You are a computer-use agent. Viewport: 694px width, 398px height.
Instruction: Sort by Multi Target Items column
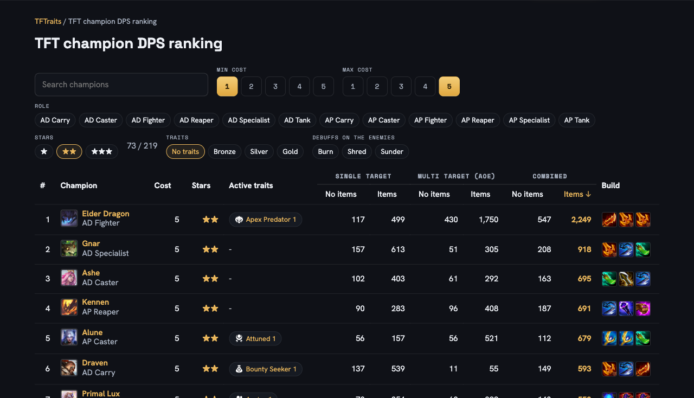(480, 194)
